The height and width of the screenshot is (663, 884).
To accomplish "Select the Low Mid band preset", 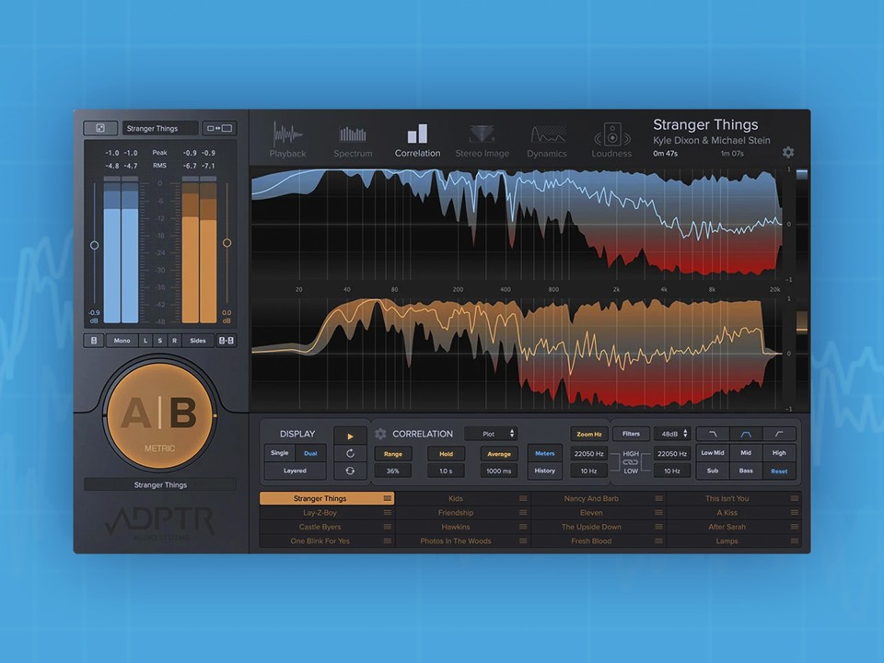I will click(713, 453).
